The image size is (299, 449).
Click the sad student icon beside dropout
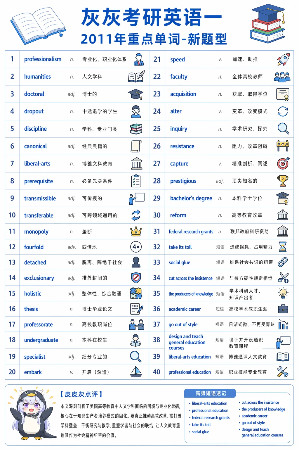pos(136,111)
